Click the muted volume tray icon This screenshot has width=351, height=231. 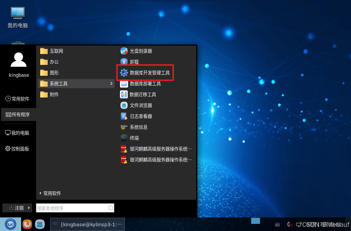click(290, 224)
